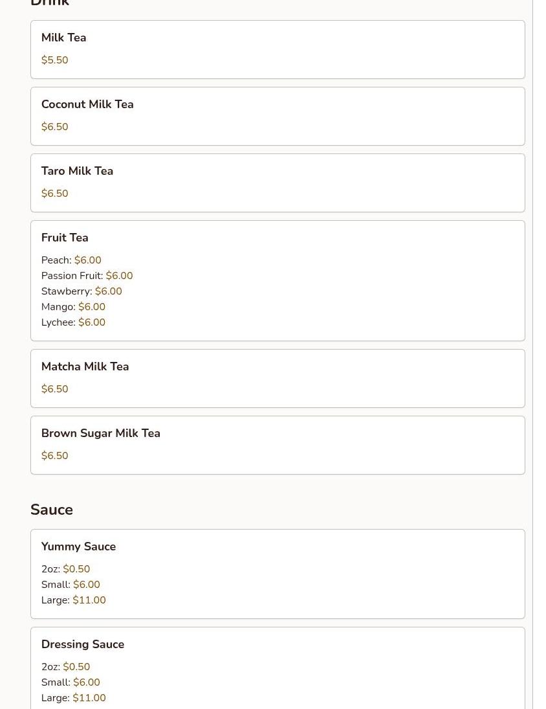The width and height of the screenshot is (546, 709).
Task: Select the Mango fruit tea option
Action: [73, 307]
